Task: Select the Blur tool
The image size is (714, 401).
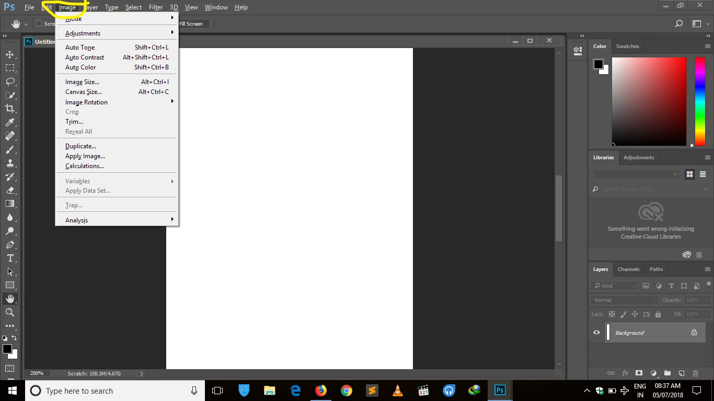Action: [x=10, y=217]
